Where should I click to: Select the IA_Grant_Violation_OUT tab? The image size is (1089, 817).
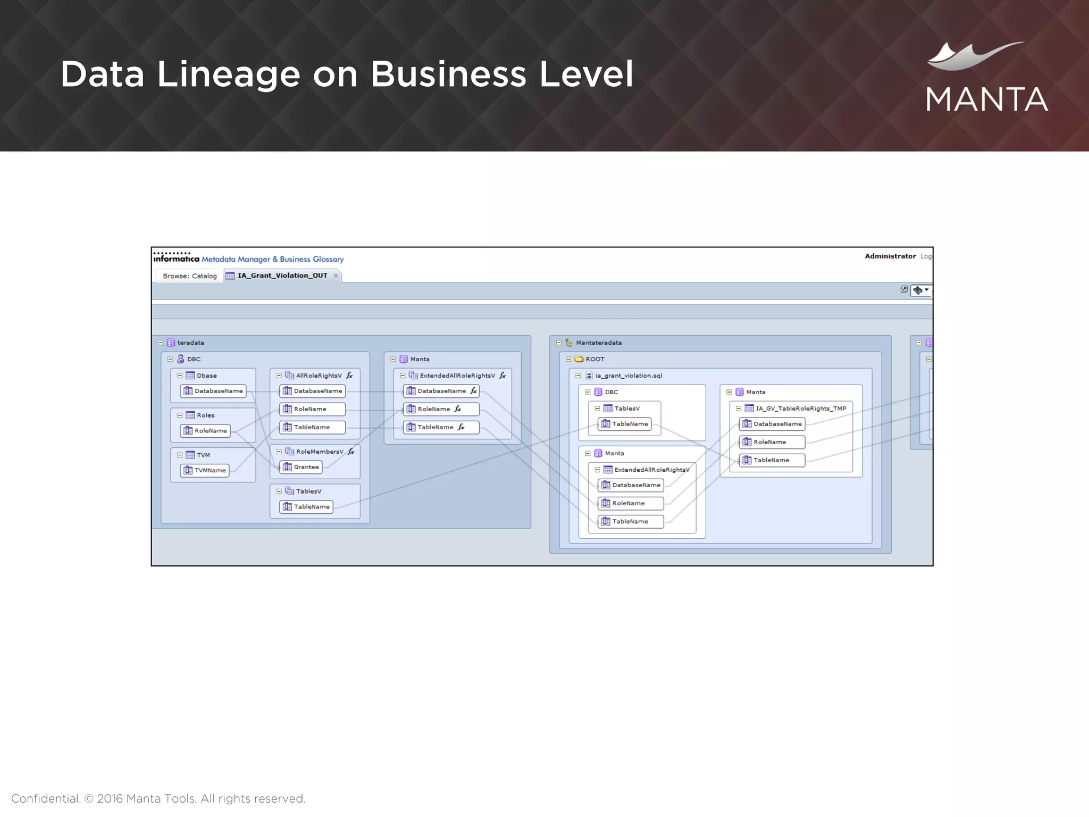coord(282,276)
